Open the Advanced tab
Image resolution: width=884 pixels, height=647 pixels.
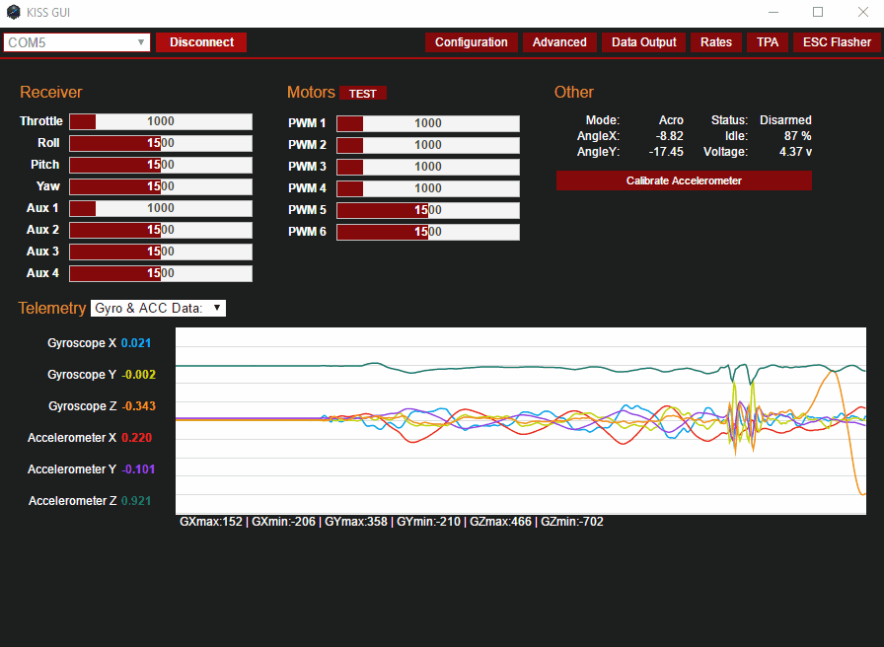tap(559, 42)
